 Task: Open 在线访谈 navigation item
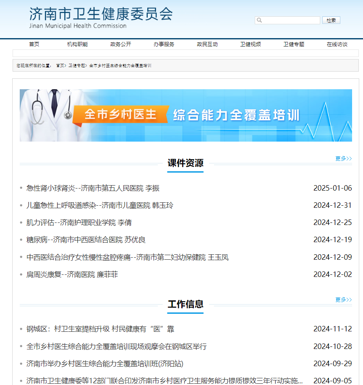pyautogui.click(x=337, y=44)
